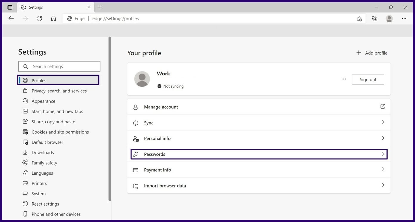Screen dimensions: 415x222
Task: Click the Import browser data folder icon
Action: point(136,186)
